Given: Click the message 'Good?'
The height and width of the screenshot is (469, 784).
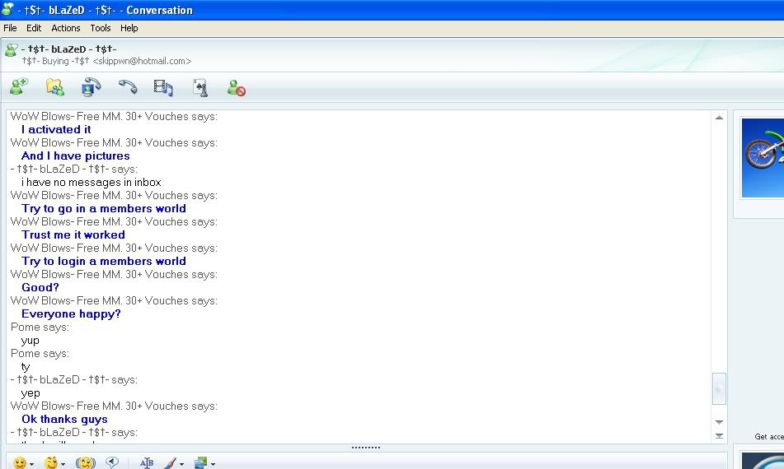Looking at the screenshot, I should click(40, 288).
